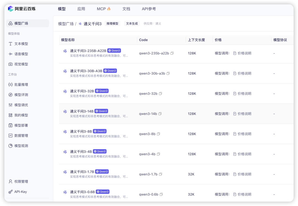Click the API-Key key icon

point(10,192)
